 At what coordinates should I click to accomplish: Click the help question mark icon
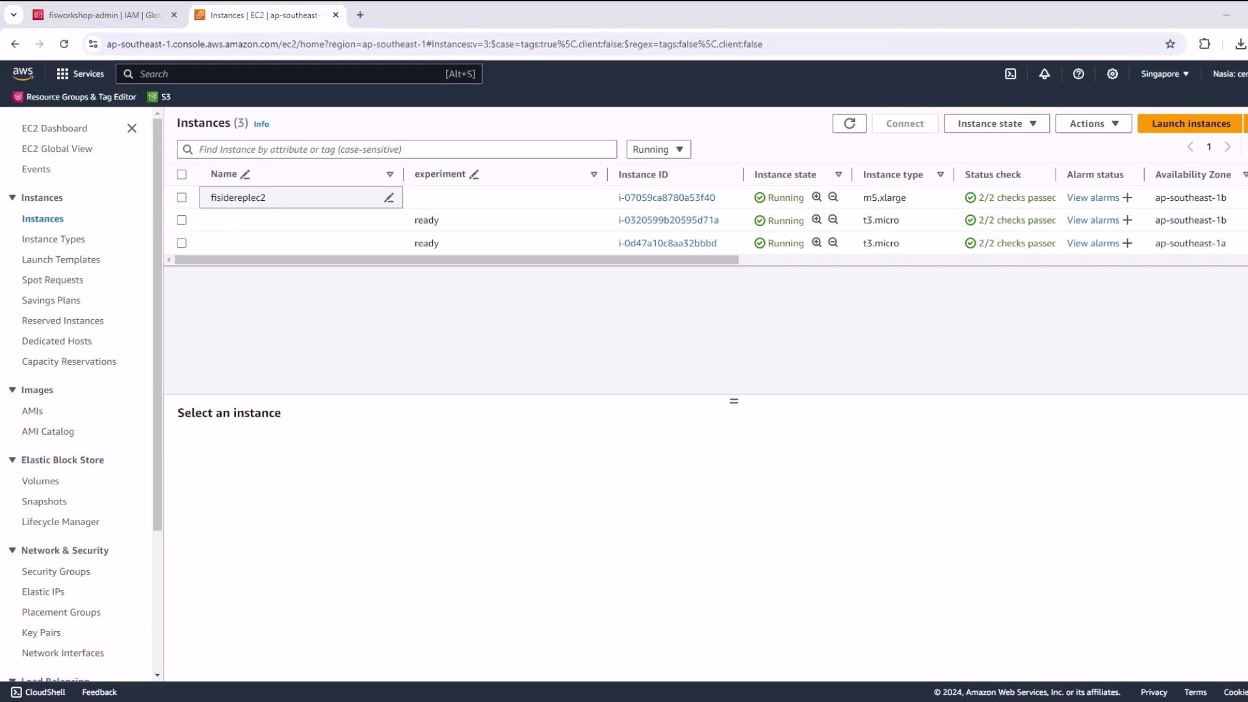pyautogui.click(x=1078, y=74)
